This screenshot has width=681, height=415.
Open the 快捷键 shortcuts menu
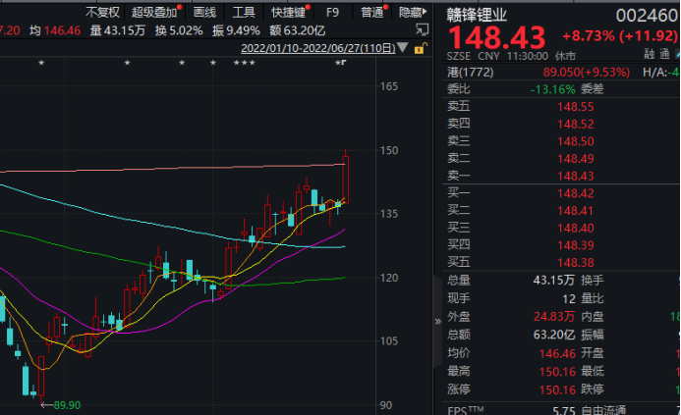click(289, 13)
